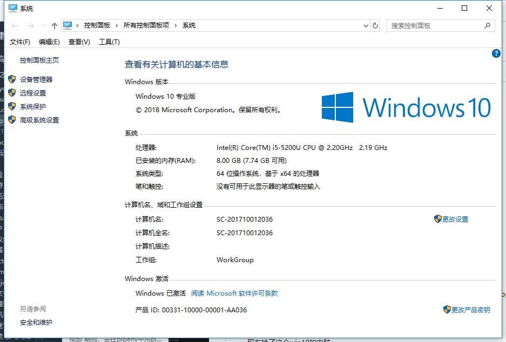Click the system icon in the title bar
The width and height of the screenshot is (506, 342).
(x=12, y=8)
